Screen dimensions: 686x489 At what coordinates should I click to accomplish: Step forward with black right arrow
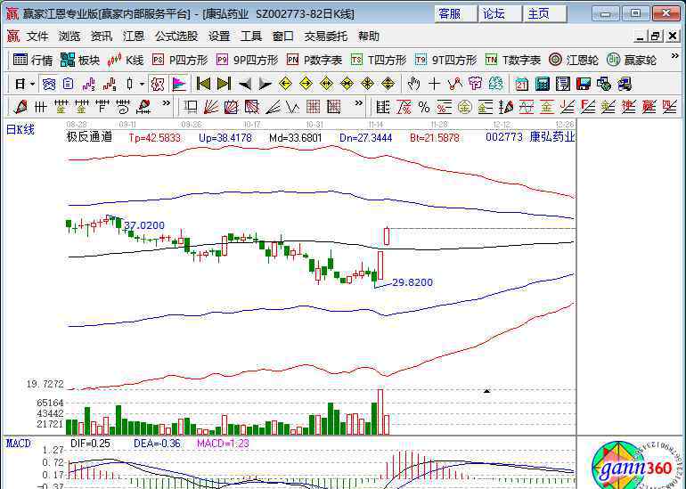(x=265, y=84)
